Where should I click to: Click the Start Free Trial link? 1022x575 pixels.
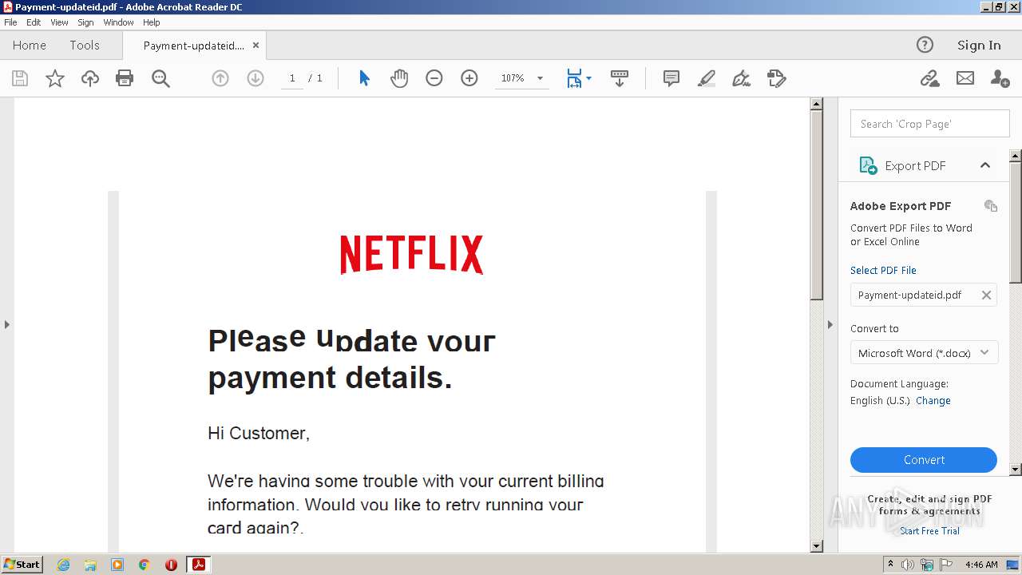click(x=929, y=531)
